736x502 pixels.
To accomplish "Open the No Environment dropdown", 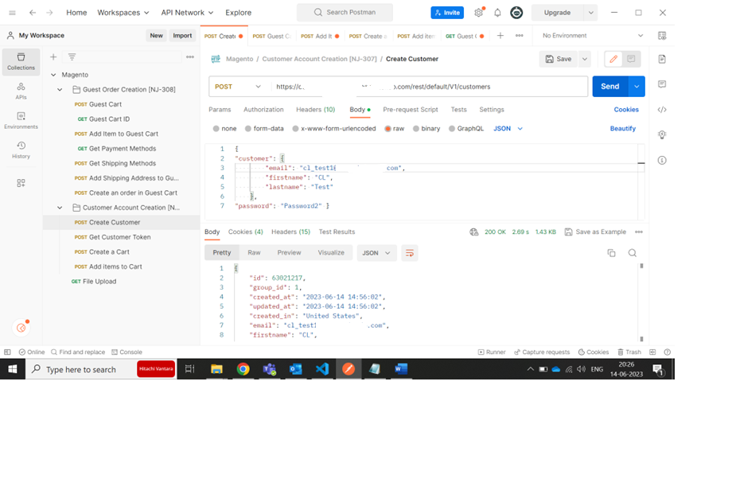I will pyautogui.click(x=593, y=36).
